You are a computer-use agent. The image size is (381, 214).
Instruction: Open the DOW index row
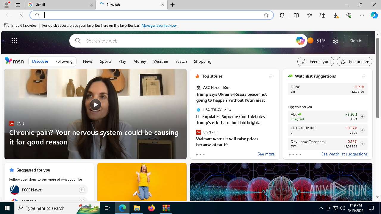click(x=327, y=89)
